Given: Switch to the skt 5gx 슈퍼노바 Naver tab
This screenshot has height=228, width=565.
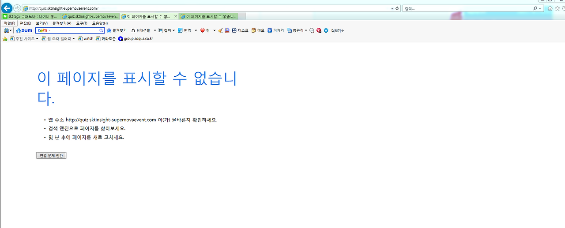Looking at the screenshot, I should tap(30, 16).
